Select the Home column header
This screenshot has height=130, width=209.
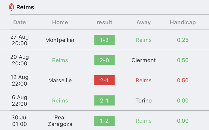point(60,22)
